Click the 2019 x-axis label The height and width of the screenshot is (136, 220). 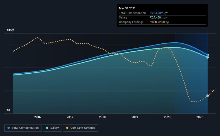pyautogui.click(x=135, y=117)
